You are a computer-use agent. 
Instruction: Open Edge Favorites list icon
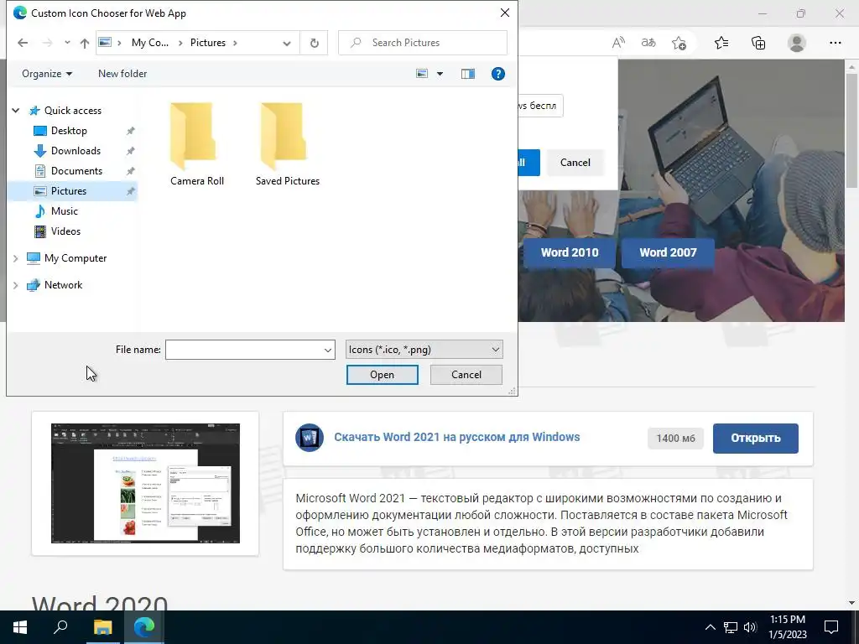721,43
